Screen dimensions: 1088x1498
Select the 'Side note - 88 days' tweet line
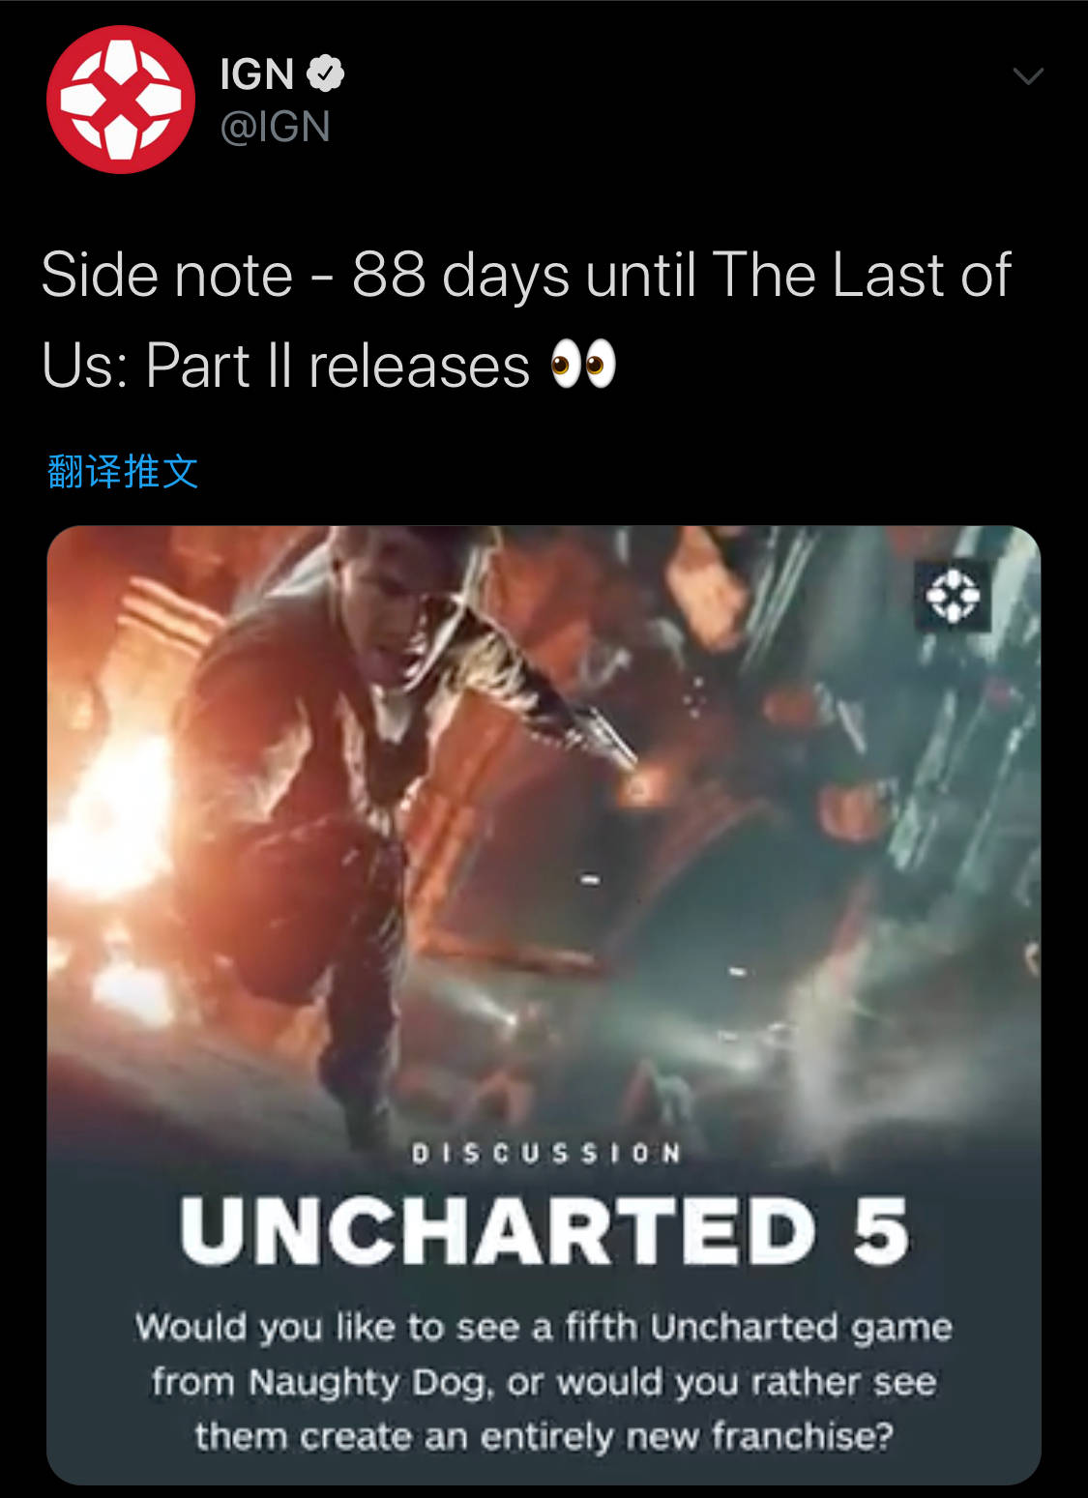526,276
